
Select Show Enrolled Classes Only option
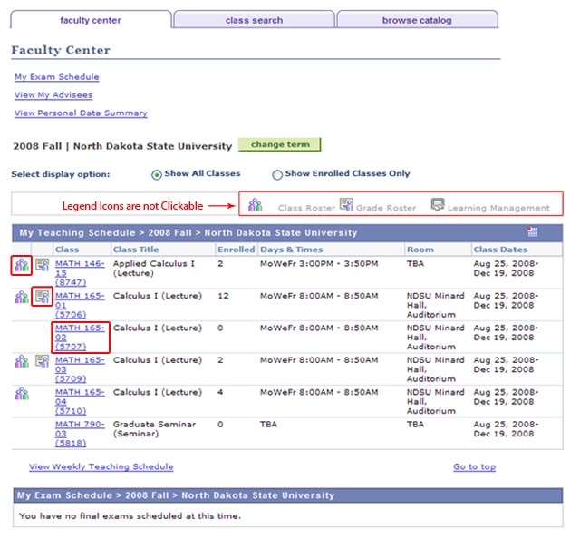(x=277, y=175)
